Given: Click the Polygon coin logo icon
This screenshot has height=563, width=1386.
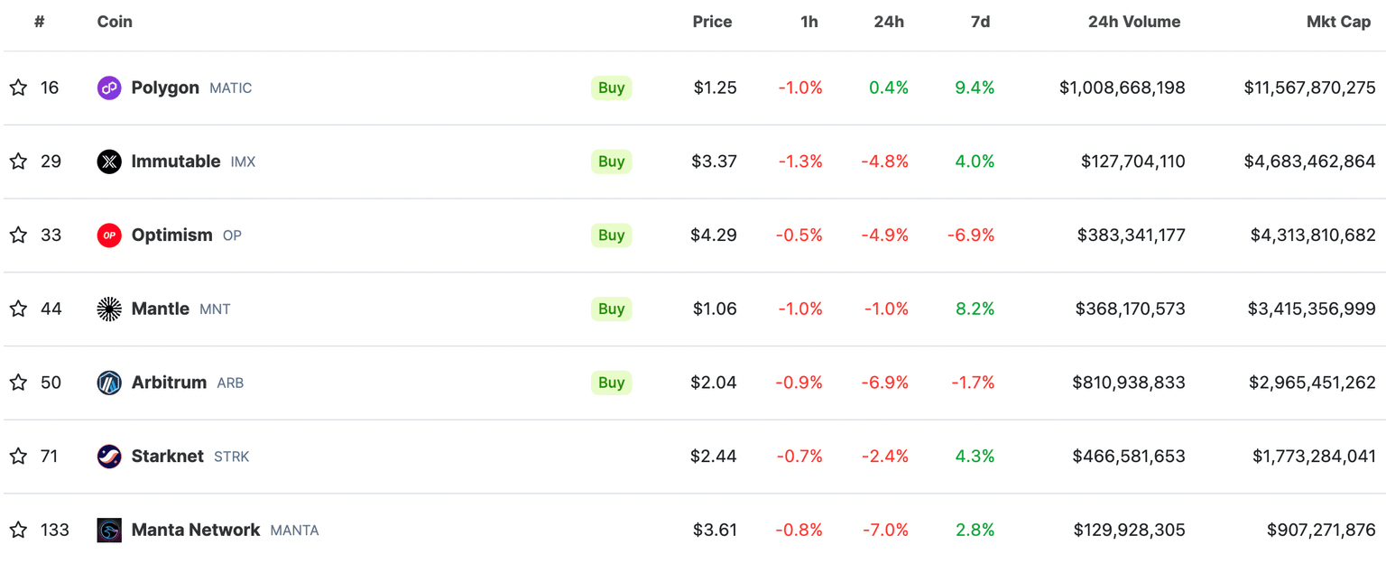Looking at the screenshot, I should tap(109, 88).
